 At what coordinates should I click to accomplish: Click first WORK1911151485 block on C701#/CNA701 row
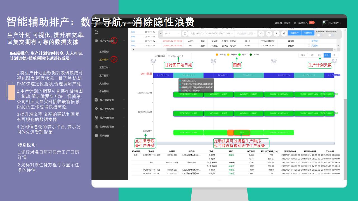pos(188,94)
